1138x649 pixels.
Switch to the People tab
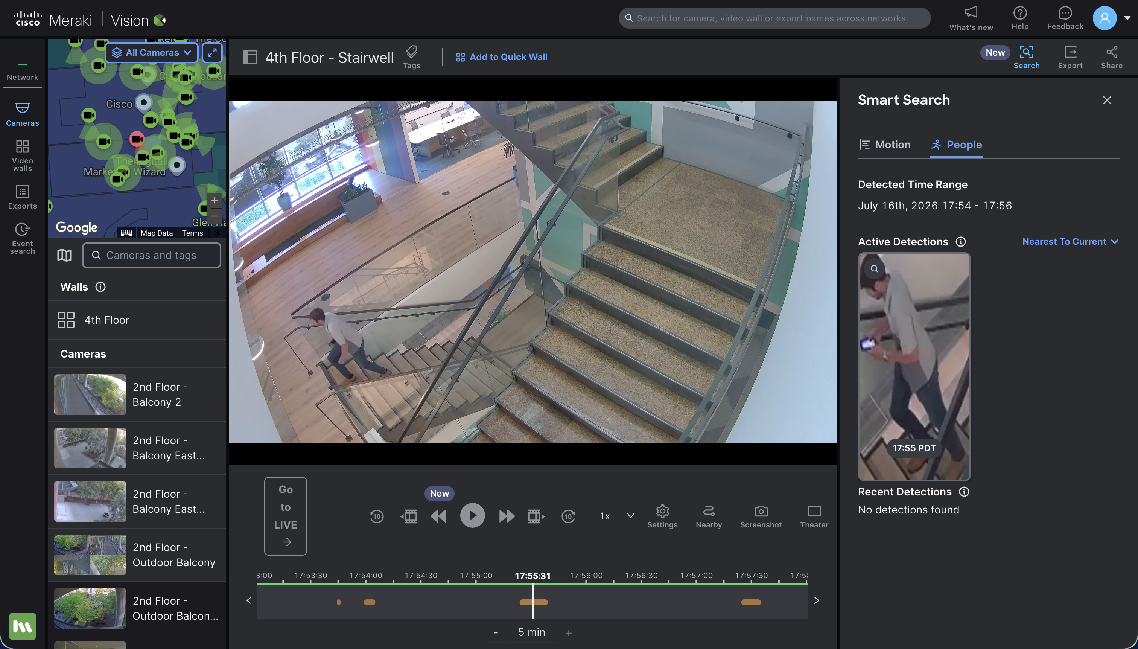pos(956,145)
